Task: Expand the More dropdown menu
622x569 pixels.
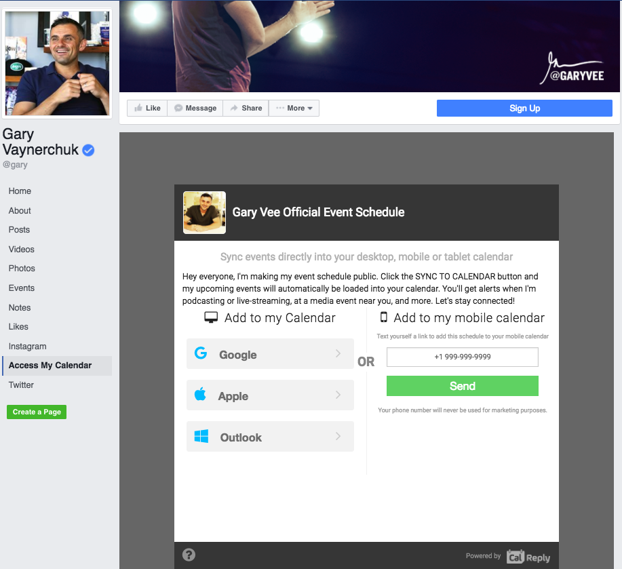Action: [294, 108]
